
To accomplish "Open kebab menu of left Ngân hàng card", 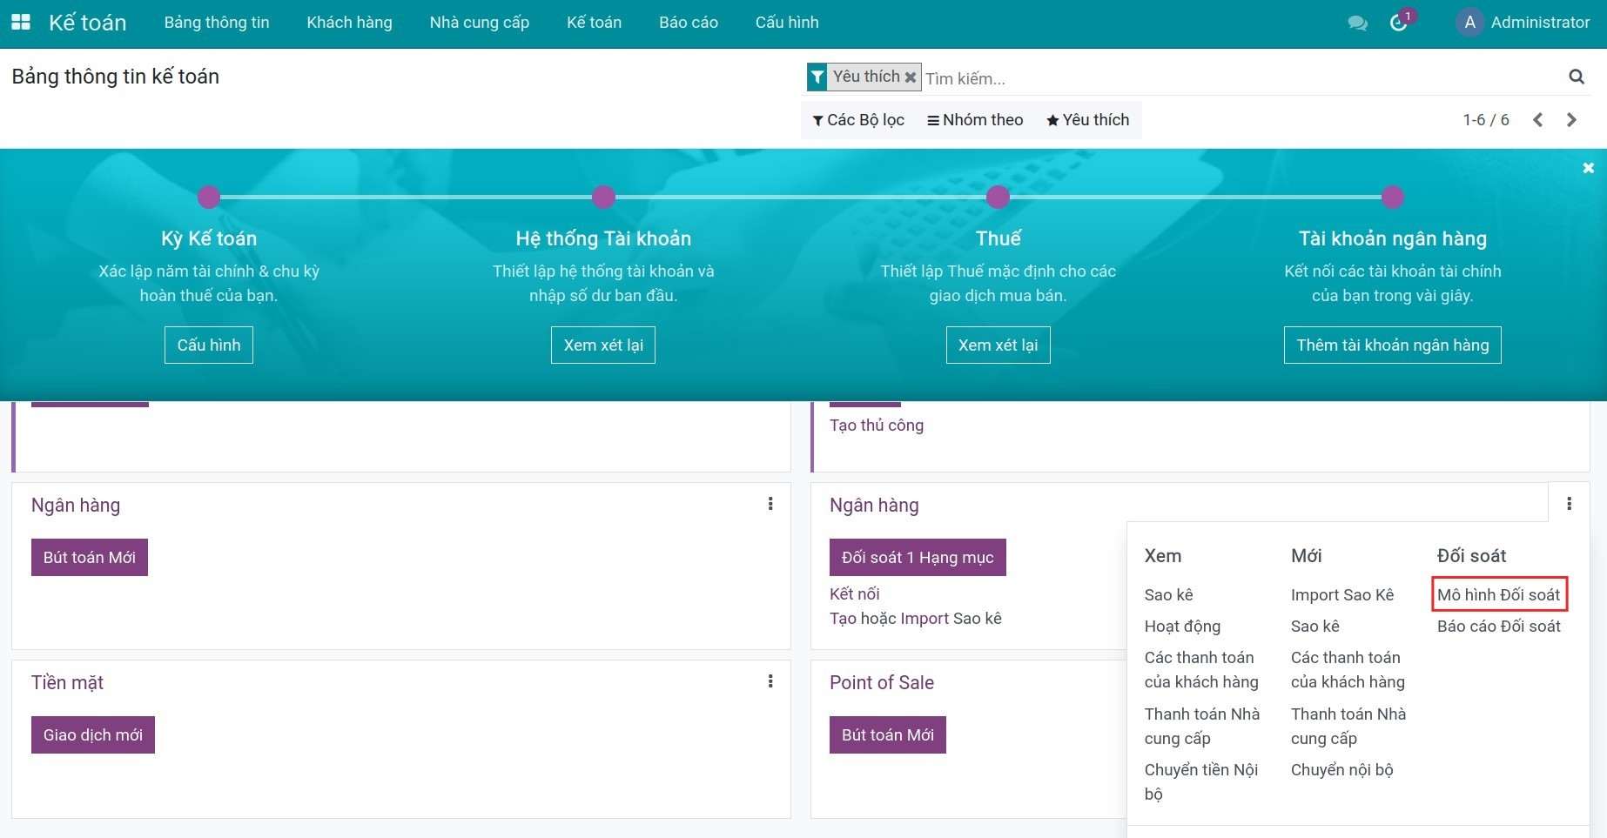I will click(770, 504).
